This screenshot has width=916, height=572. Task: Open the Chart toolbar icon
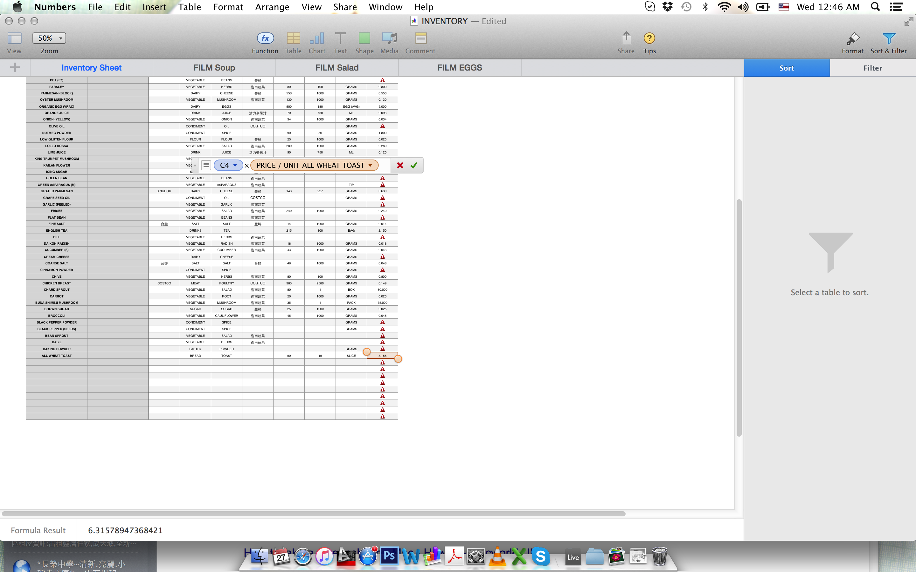click(317, 38)
